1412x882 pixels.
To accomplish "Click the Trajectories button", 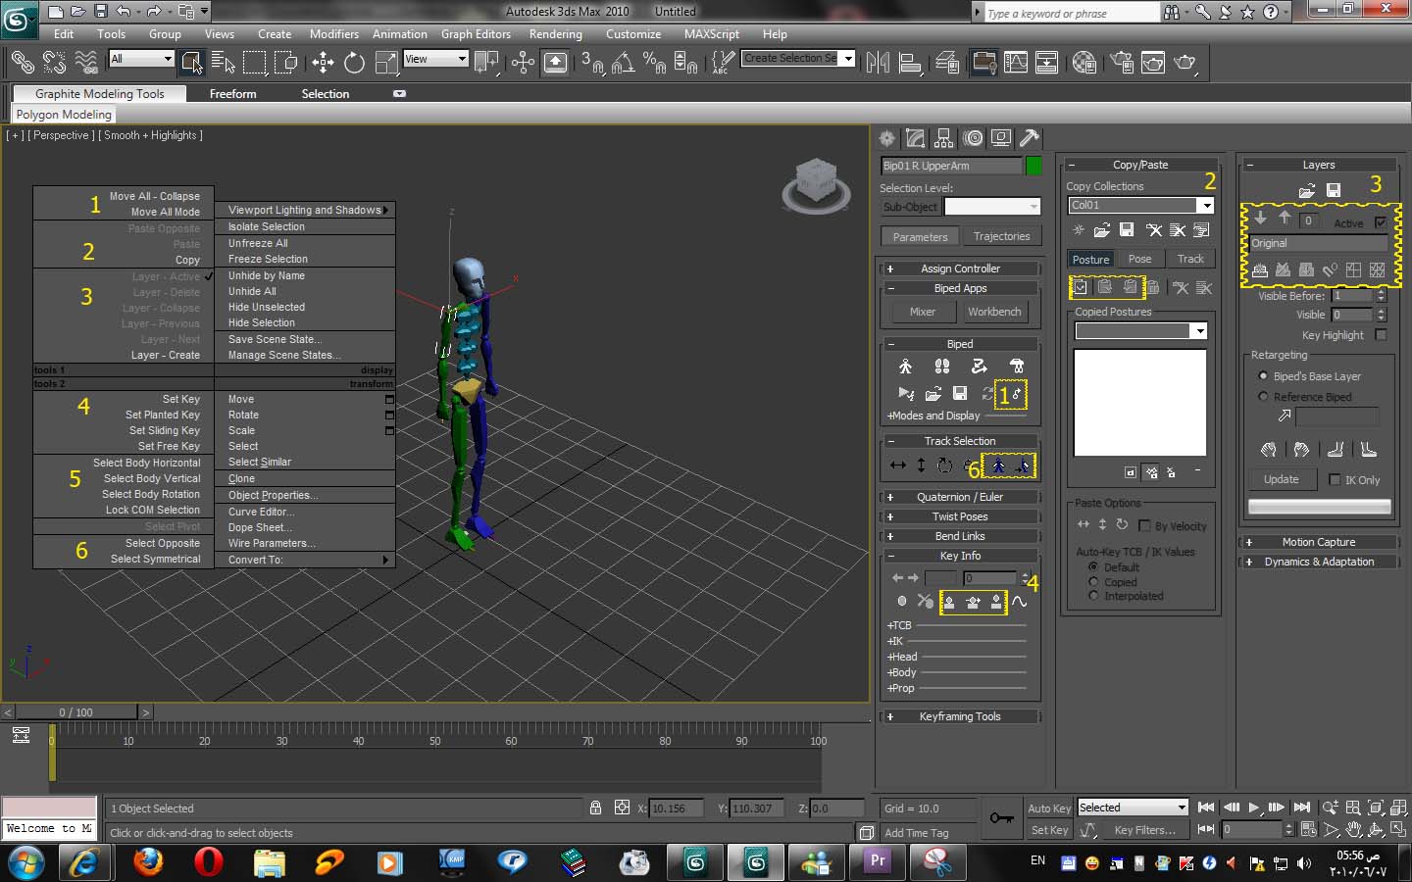I will (1001, 236).
